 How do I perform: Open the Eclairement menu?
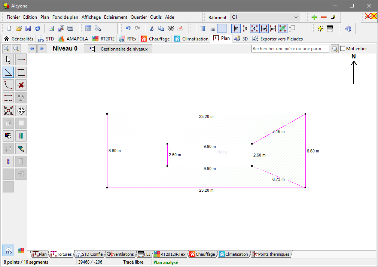pyautogui.click(x=116, y=17)
